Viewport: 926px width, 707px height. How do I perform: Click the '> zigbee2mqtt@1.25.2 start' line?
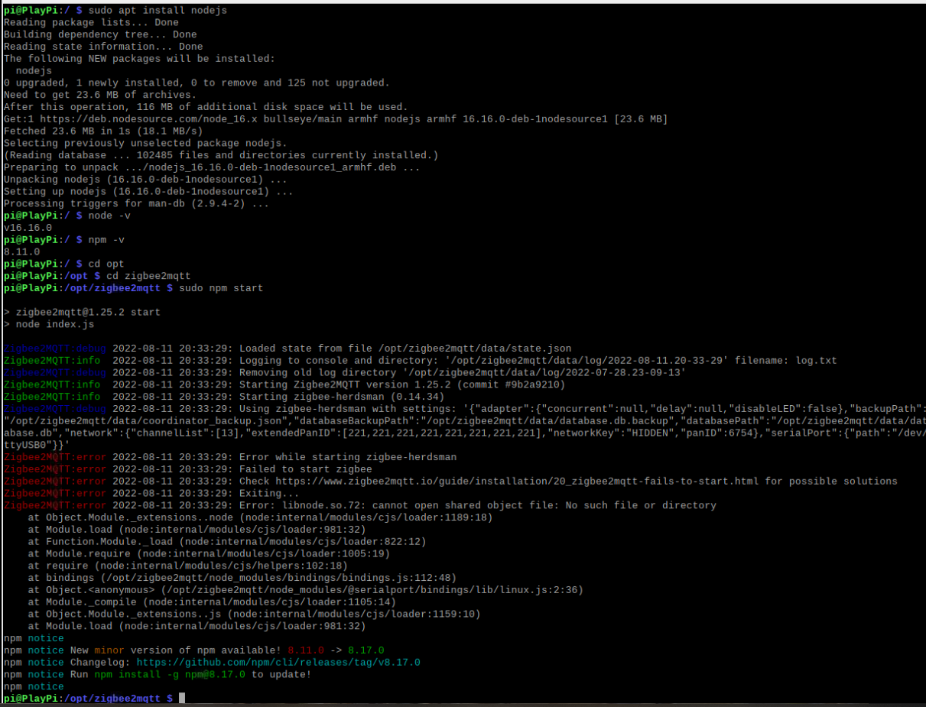(82, 313)
